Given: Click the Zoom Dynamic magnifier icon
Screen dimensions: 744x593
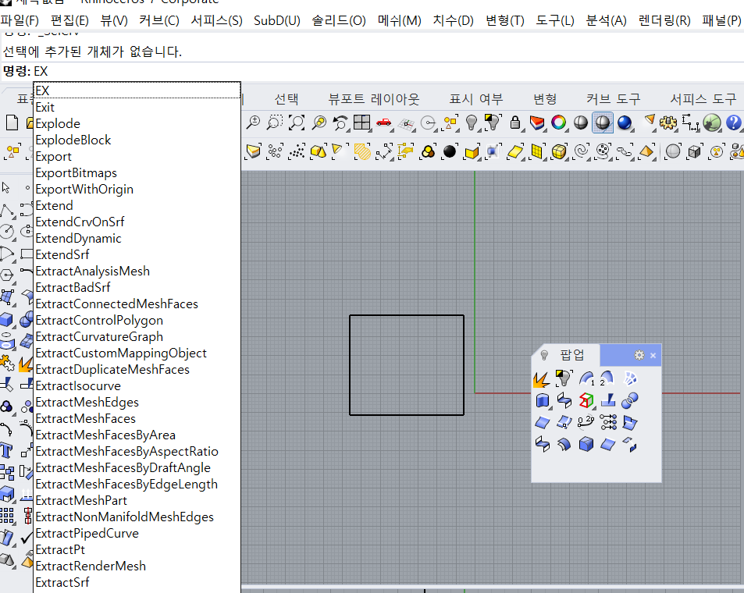Looking at the screenshot, I should tap(253, 123).
